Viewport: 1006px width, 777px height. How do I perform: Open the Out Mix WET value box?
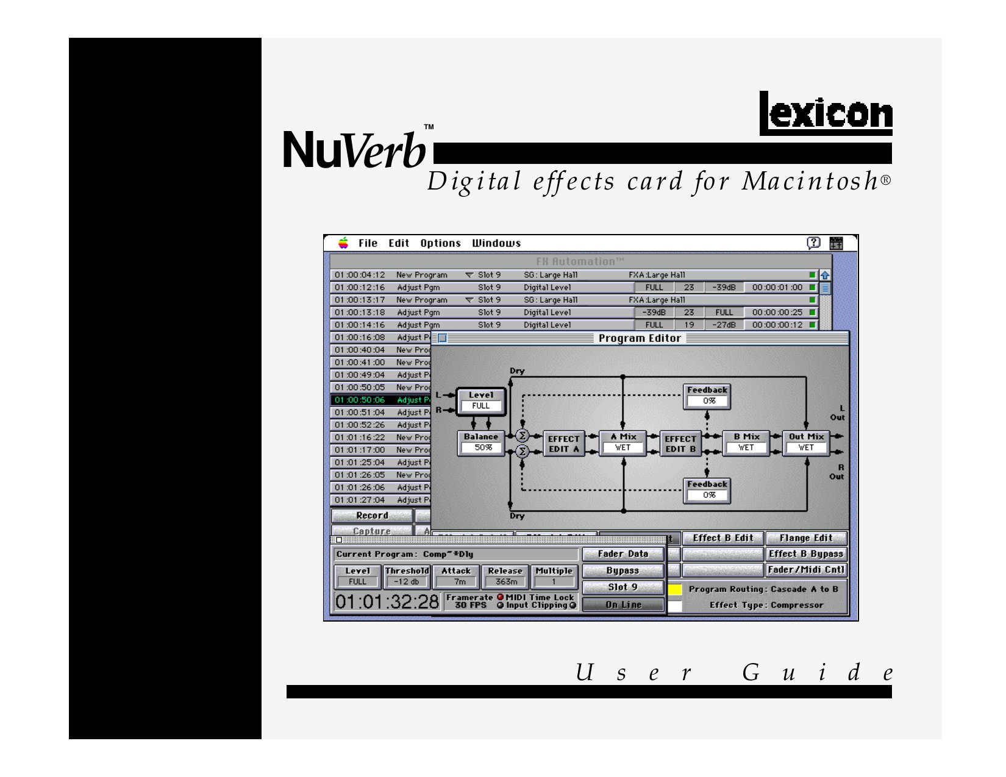click(806, 447)
